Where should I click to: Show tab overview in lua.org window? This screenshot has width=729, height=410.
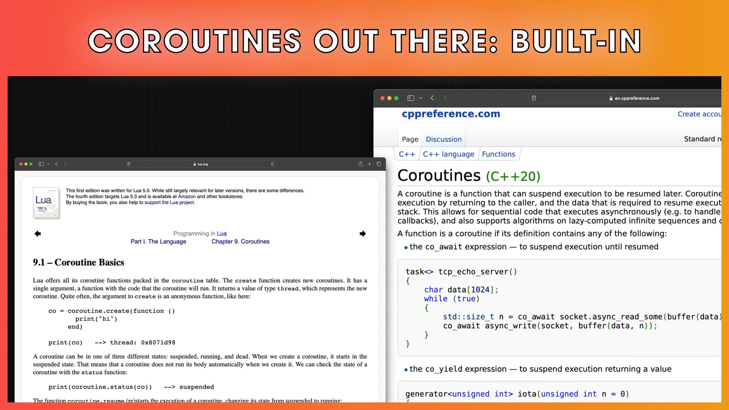(379, 164)
